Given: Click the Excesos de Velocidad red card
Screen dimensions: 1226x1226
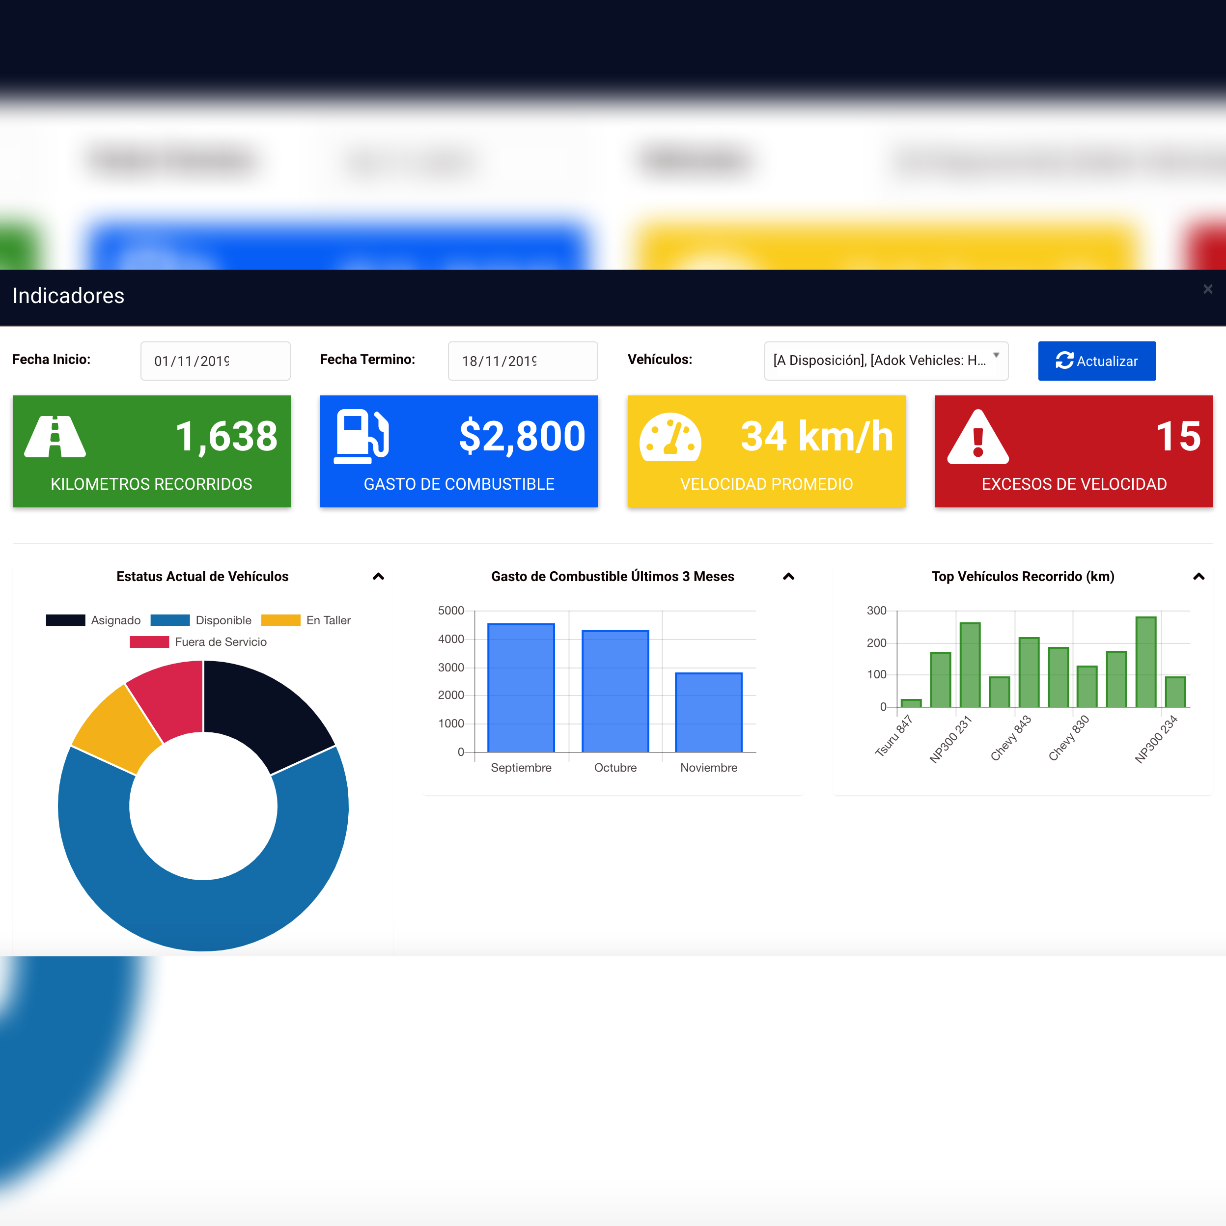Looking at the screenshot, I should click(1073, 451).
